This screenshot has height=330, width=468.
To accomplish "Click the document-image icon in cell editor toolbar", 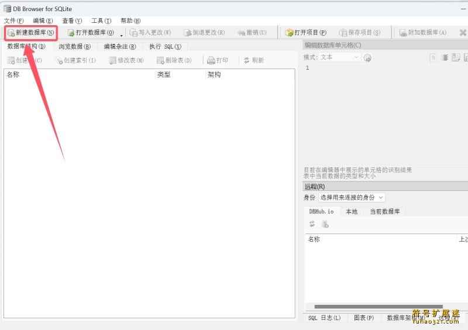I will [x=456, y=58].
